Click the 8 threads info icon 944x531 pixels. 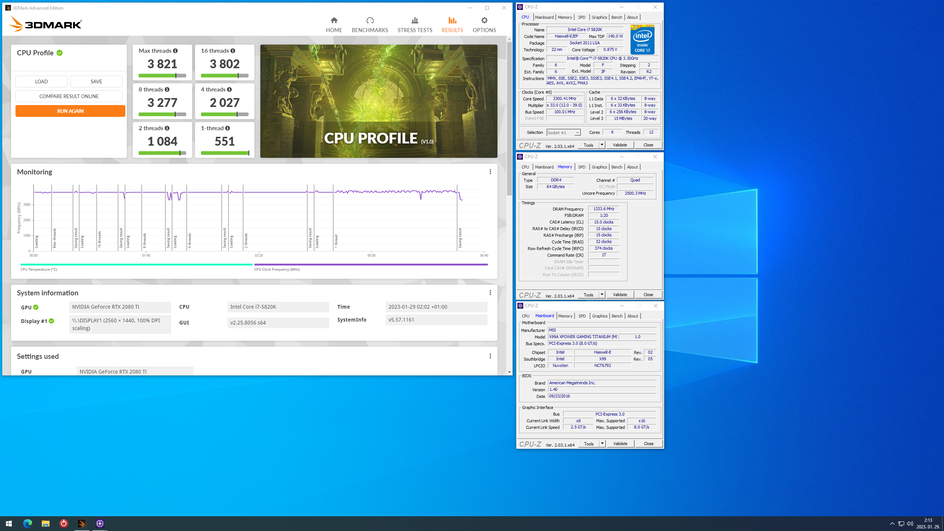point(167,90)
